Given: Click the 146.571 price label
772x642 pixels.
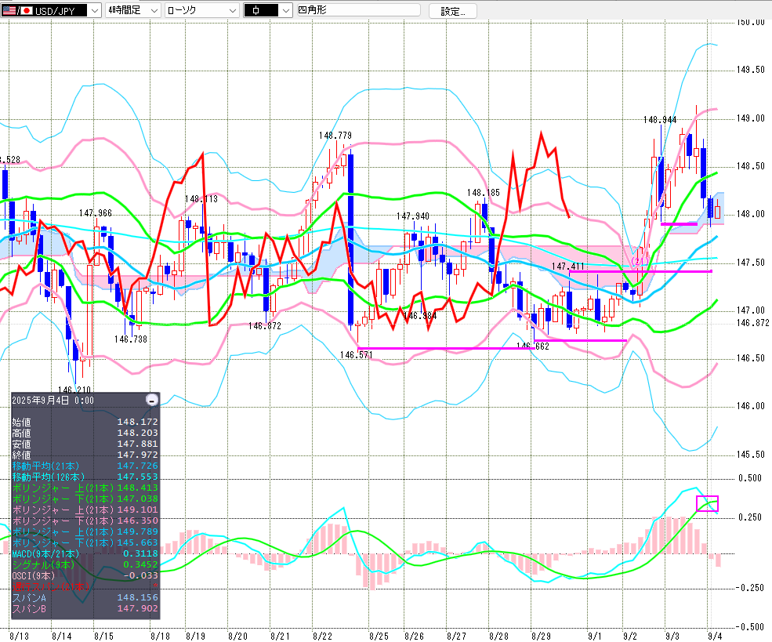Looking at the screenshot, I should 356,355.
